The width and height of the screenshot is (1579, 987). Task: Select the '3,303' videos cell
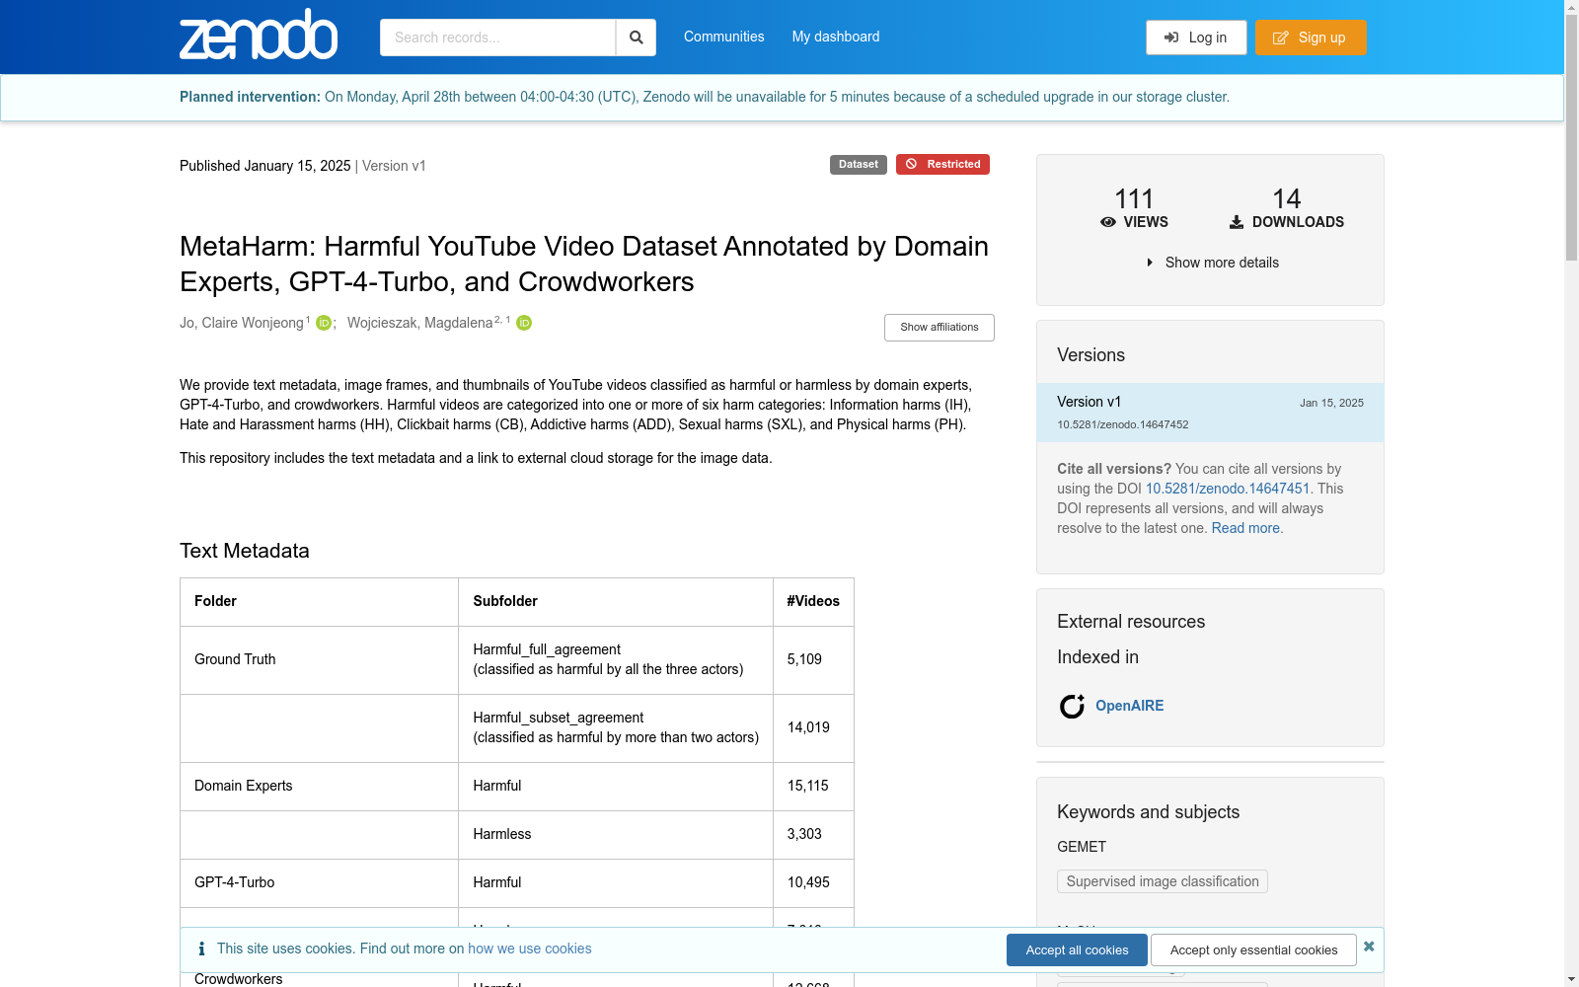(x=813, y=835)
